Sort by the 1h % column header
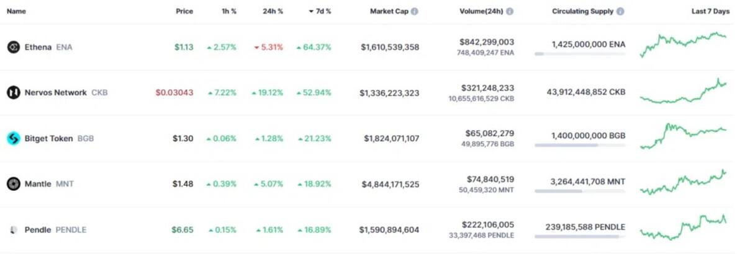Screen dimensions: 745x254 (x=228, y=11)
